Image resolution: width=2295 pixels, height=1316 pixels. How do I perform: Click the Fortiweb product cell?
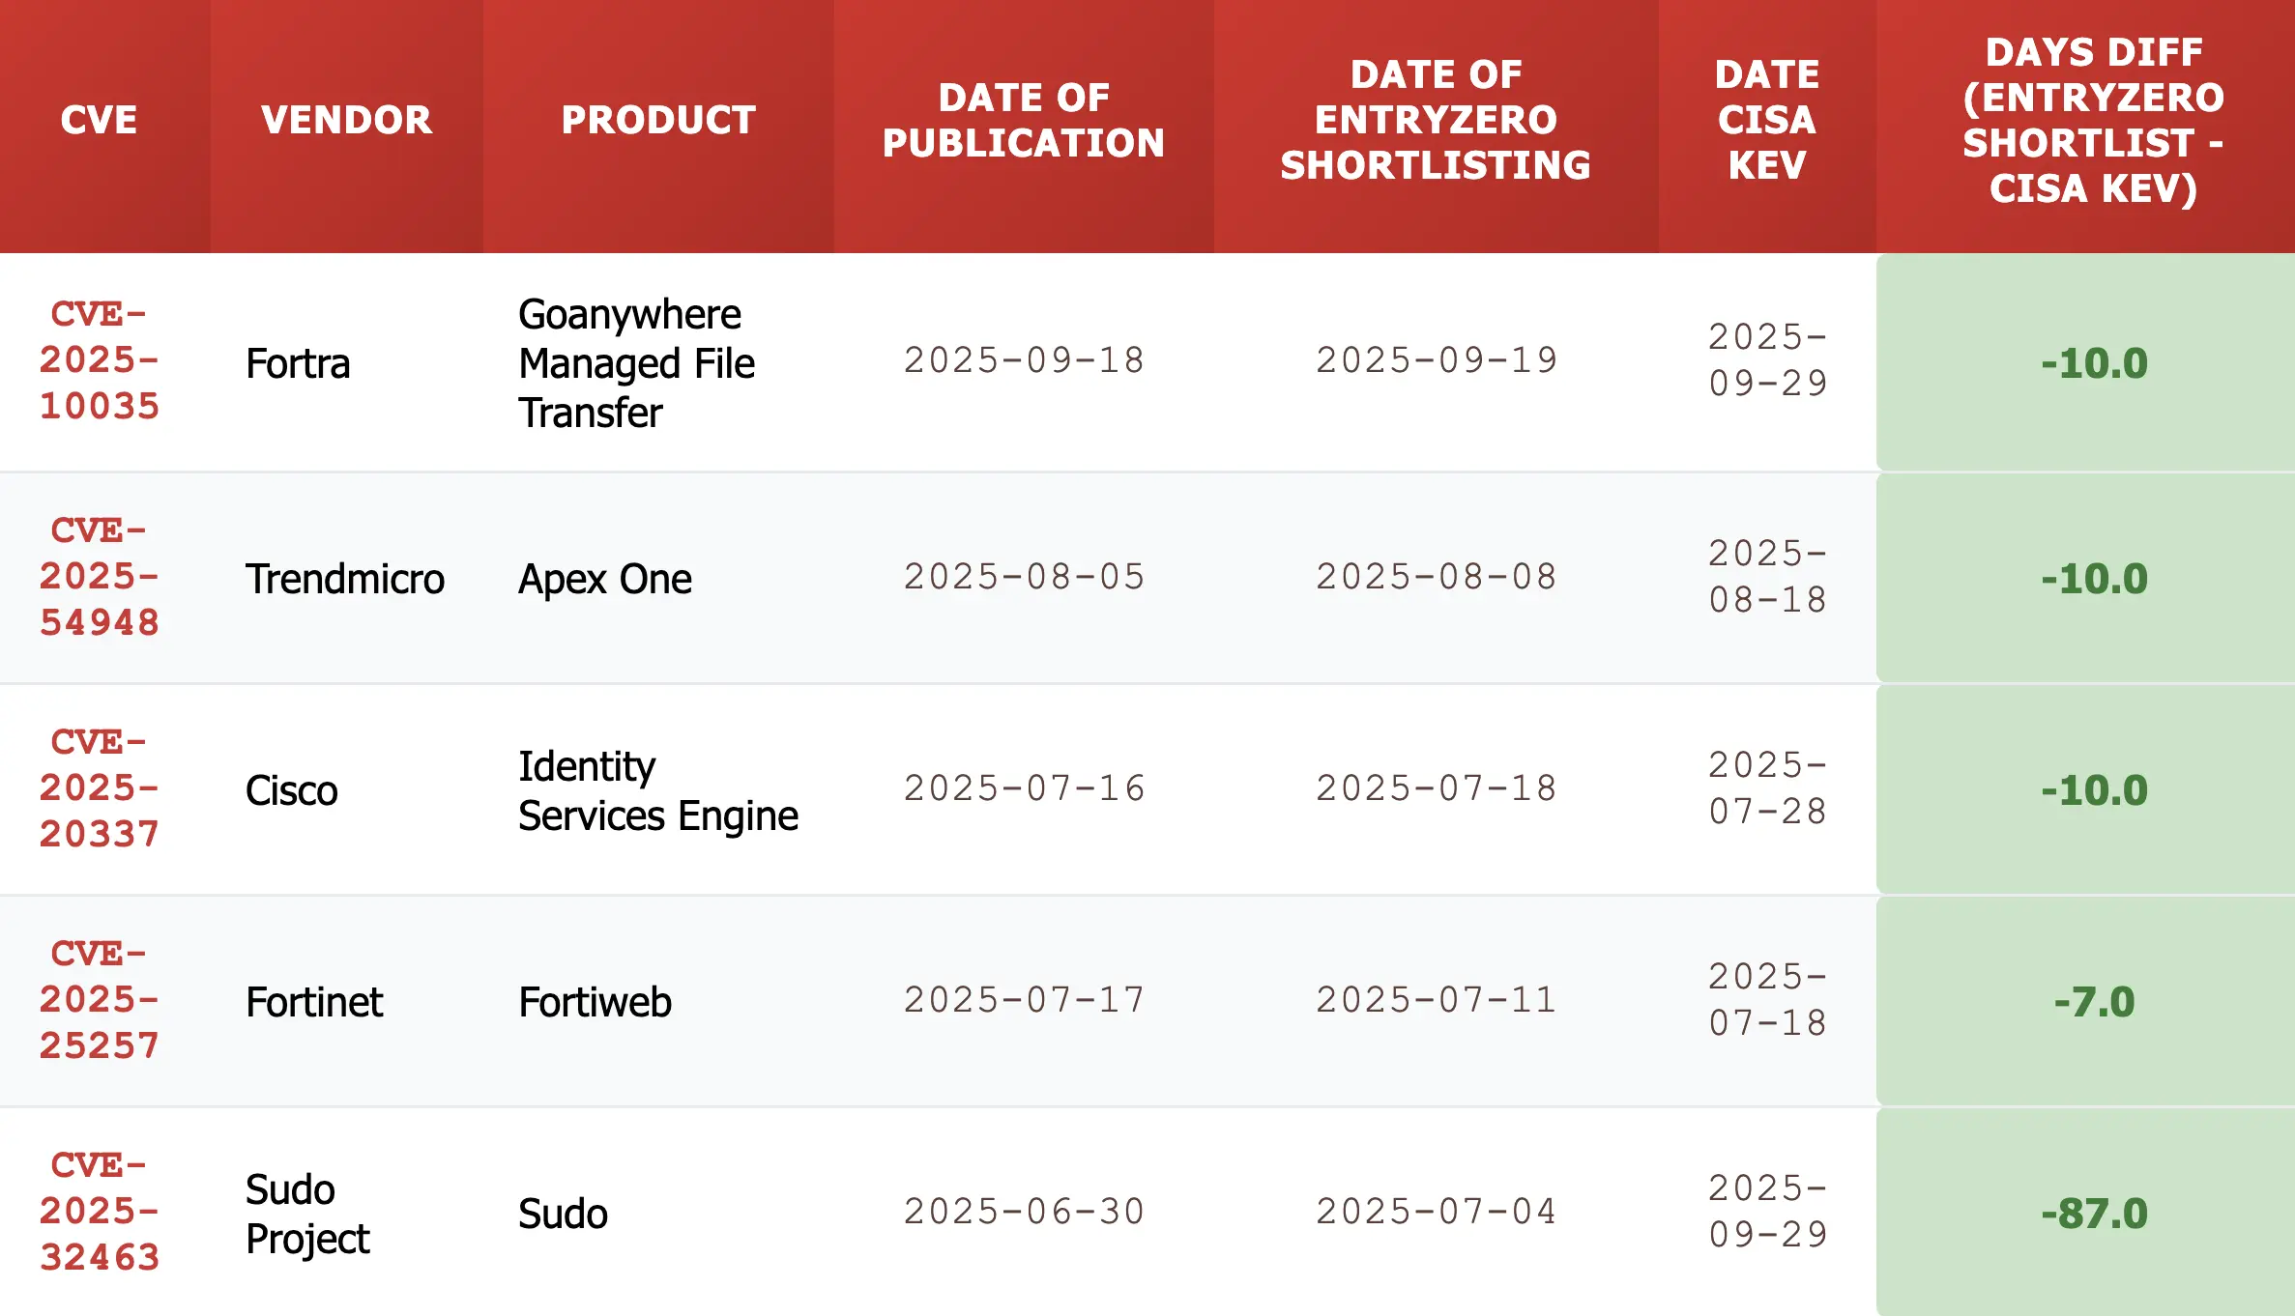click(x=595, y=1003)
